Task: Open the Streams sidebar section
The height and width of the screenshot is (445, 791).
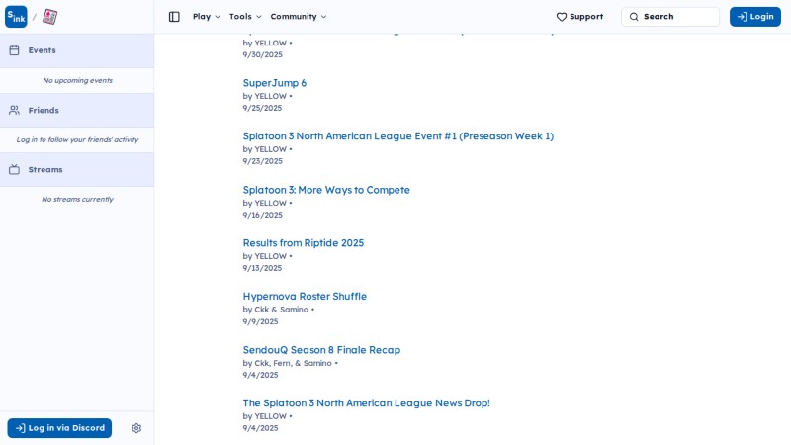Action: pos(77,169)
